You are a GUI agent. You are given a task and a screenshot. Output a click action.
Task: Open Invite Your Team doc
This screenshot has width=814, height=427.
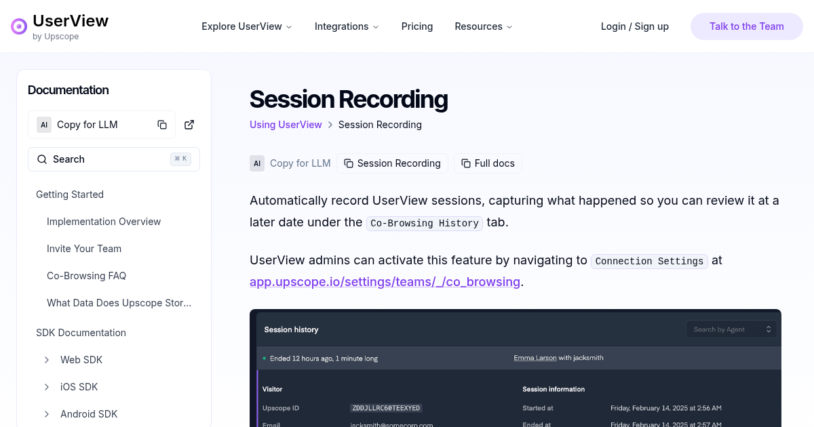(x=84, y=249)
